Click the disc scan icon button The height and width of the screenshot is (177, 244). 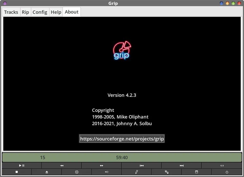coord(77,172)
